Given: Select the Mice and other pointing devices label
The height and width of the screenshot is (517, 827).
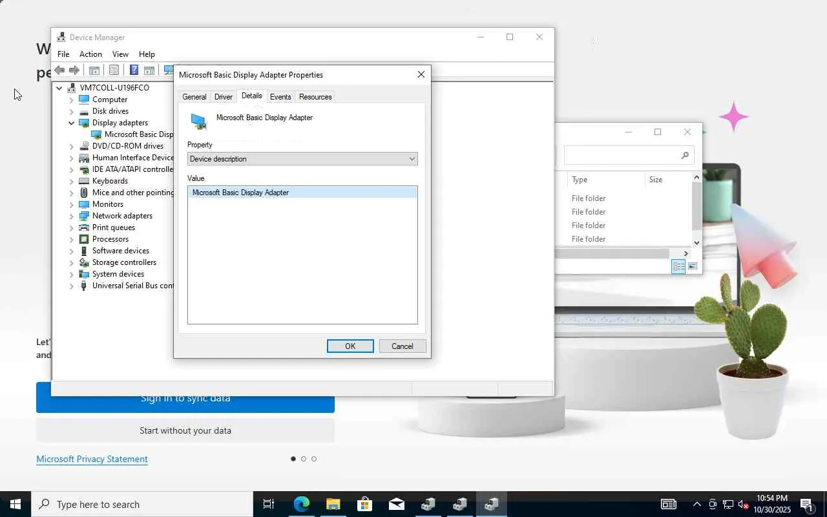Looking at the screenshot, I should tap(133, 193).
